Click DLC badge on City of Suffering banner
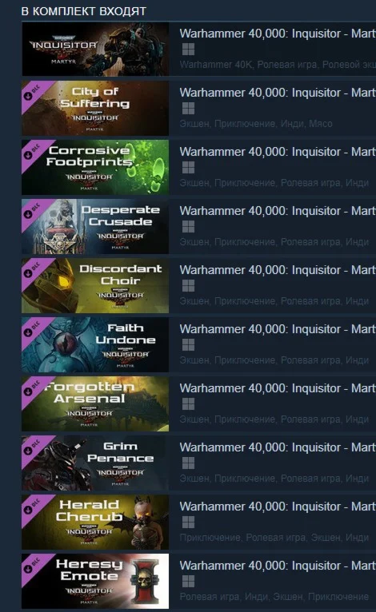This screenshot has width=376, height=612. tap(33, 92)
